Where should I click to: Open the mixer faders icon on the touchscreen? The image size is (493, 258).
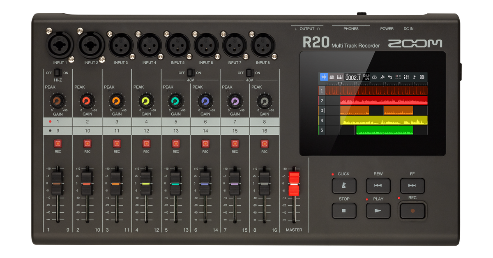pyautogui.click(x=406, y=77)
